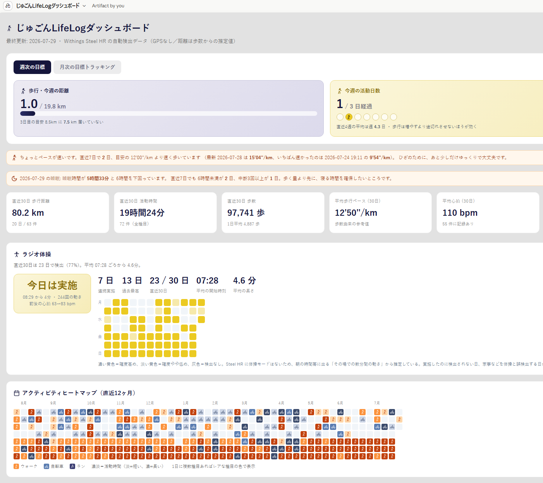Click the 07:28 average start time
The width and height of the screenshot is (543, 483).
(207, 280)
